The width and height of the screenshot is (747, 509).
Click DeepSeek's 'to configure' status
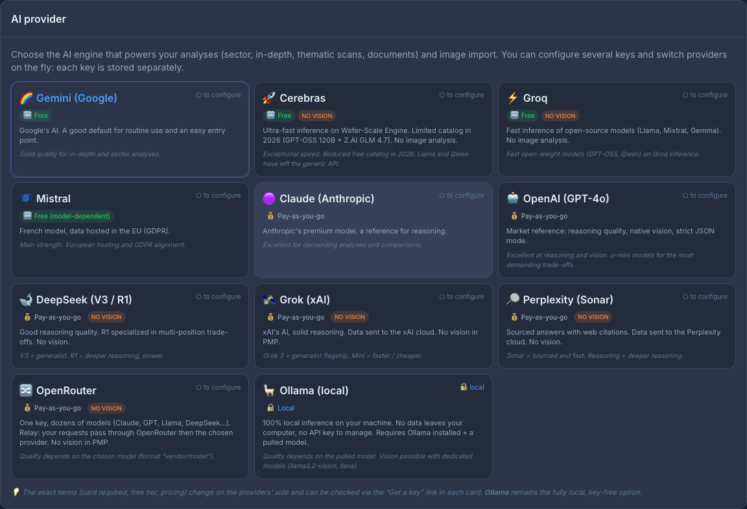click(x=218, y=296)
